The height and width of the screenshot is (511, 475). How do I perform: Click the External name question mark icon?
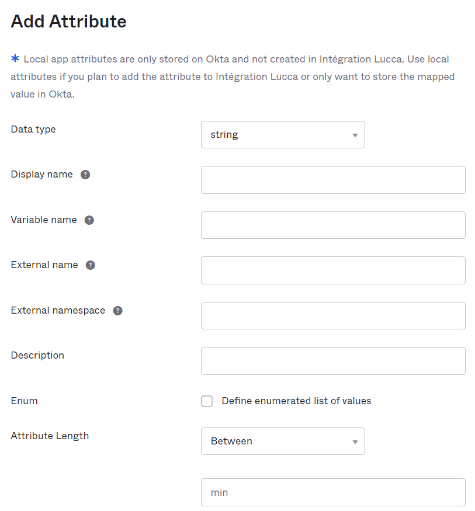(91, 265)
